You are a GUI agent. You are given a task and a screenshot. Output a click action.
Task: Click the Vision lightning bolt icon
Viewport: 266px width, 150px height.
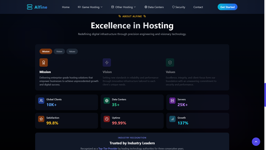tap(107, 62)
